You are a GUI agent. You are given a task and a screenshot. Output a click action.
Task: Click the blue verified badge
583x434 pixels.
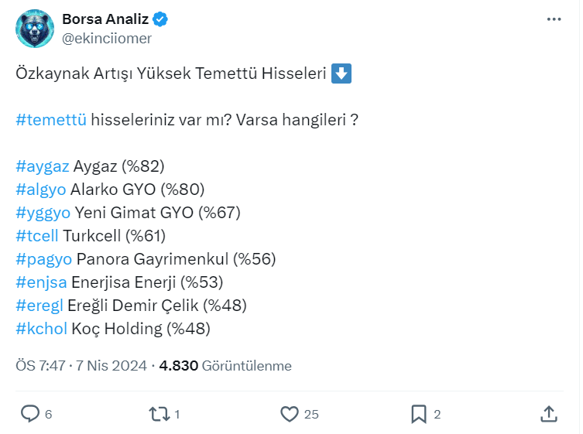point(162,20)
